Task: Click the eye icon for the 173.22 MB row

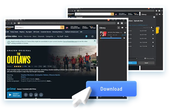Action: tap(153, 46)
